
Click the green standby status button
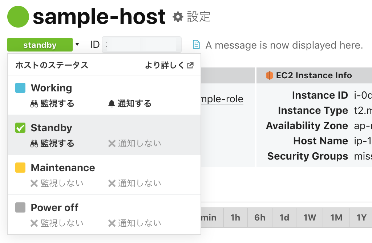point(40,45)
